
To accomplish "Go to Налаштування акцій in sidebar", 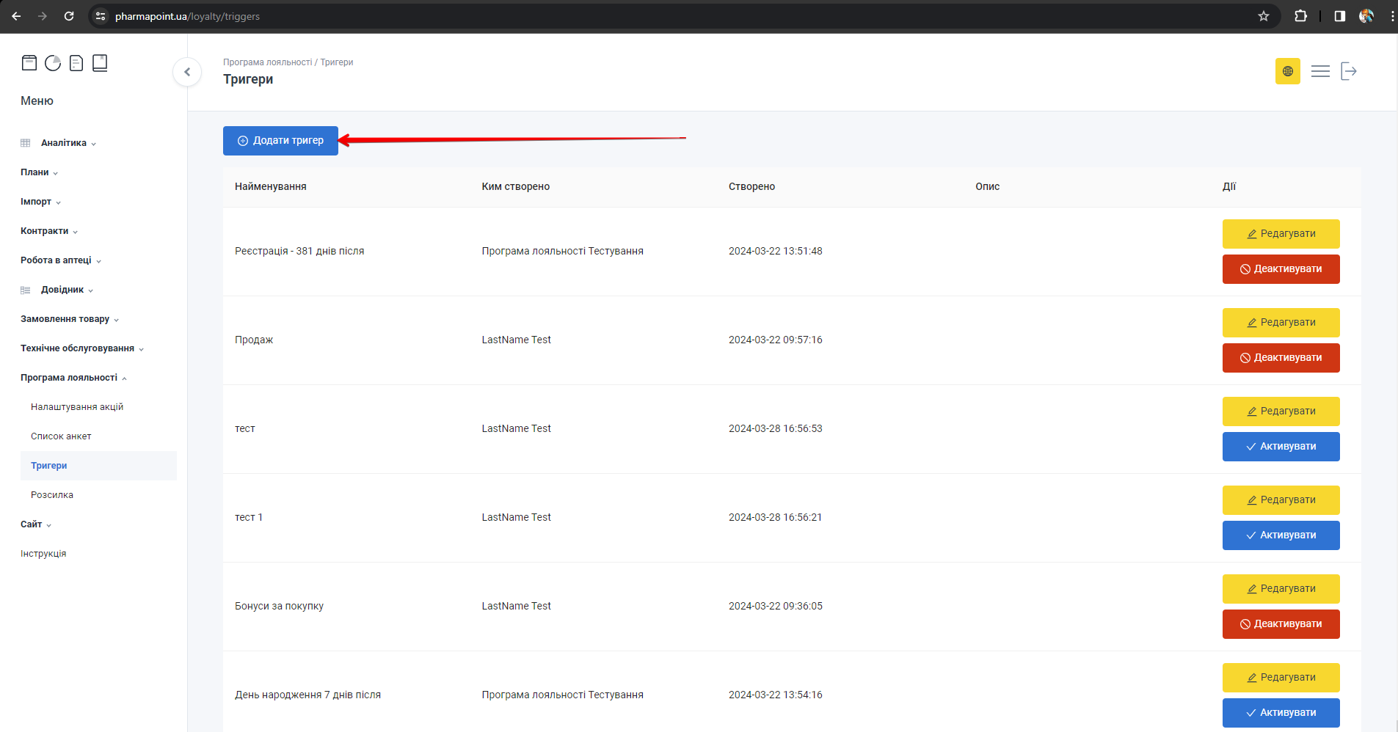I will click(x=77, y=407).
